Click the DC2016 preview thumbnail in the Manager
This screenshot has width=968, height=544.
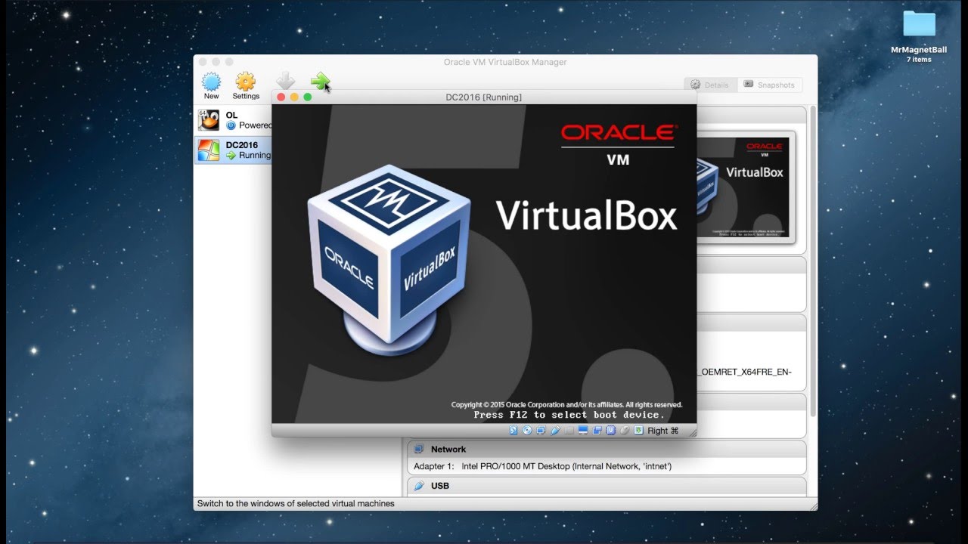744,186
